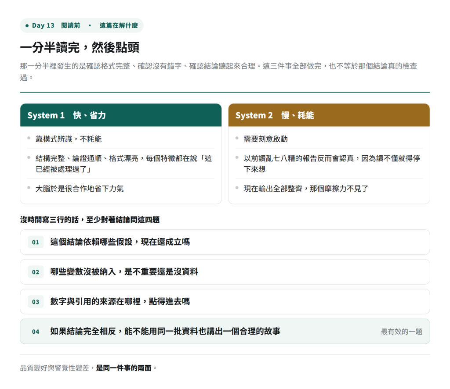This screenshot has height=389, width=450.
Task: Click the 04 number badge
Action: click(x=36, y=332)
